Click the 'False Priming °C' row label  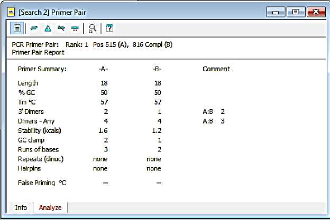[42, 183]
